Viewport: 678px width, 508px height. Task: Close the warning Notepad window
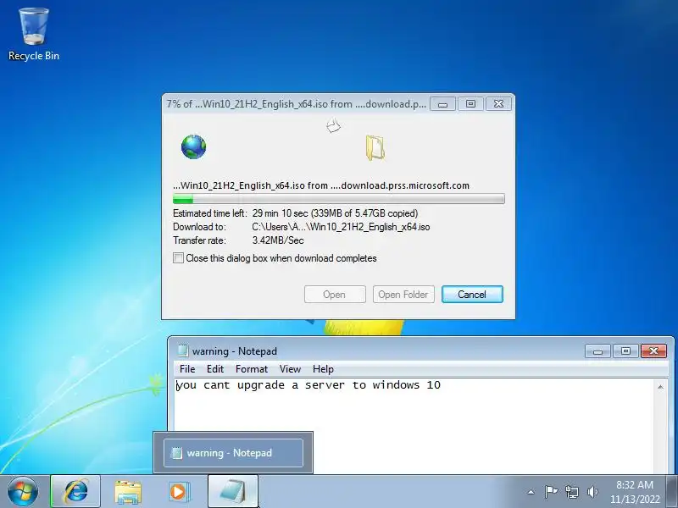pos(653,351)
